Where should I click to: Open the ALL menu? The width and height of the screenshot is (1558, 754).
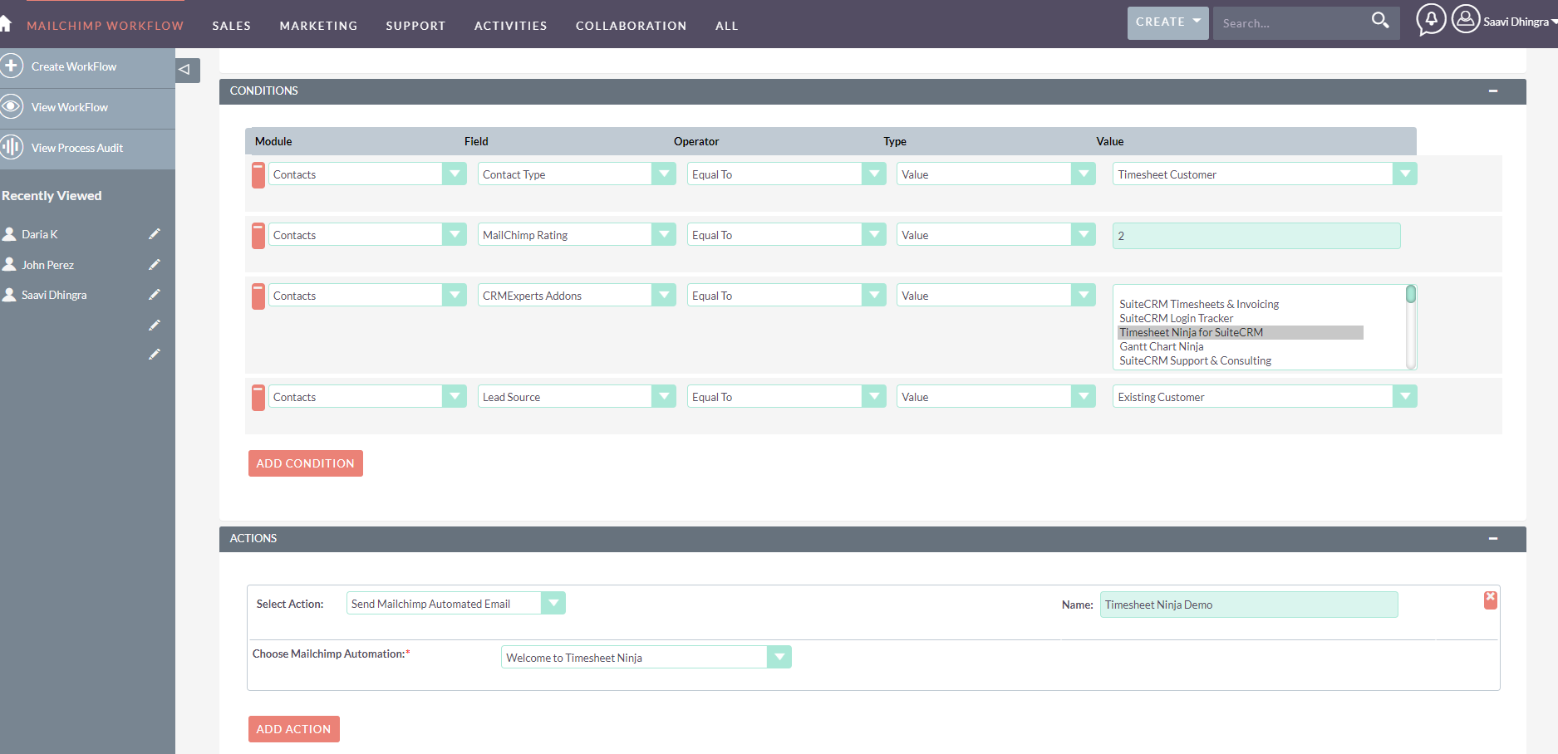coord(726,26)
